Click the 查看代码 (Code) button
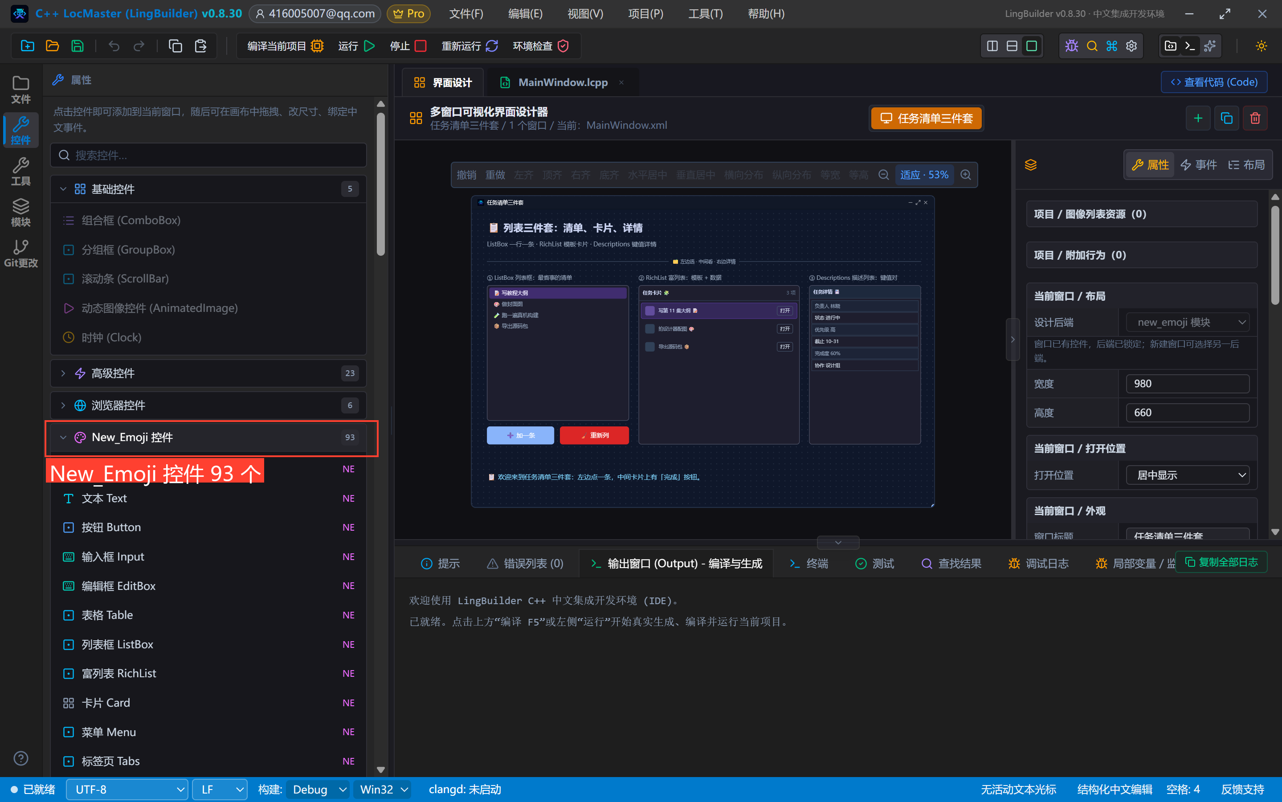The width and height of the screenshot is (1282, 802). pyautogui.click(x=1214, y=82)
